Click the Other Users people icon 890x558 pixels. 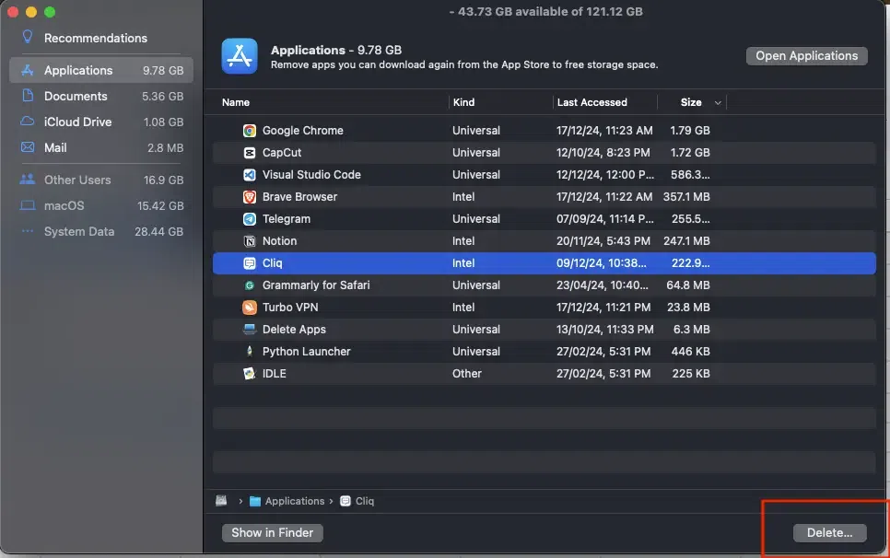28,180
